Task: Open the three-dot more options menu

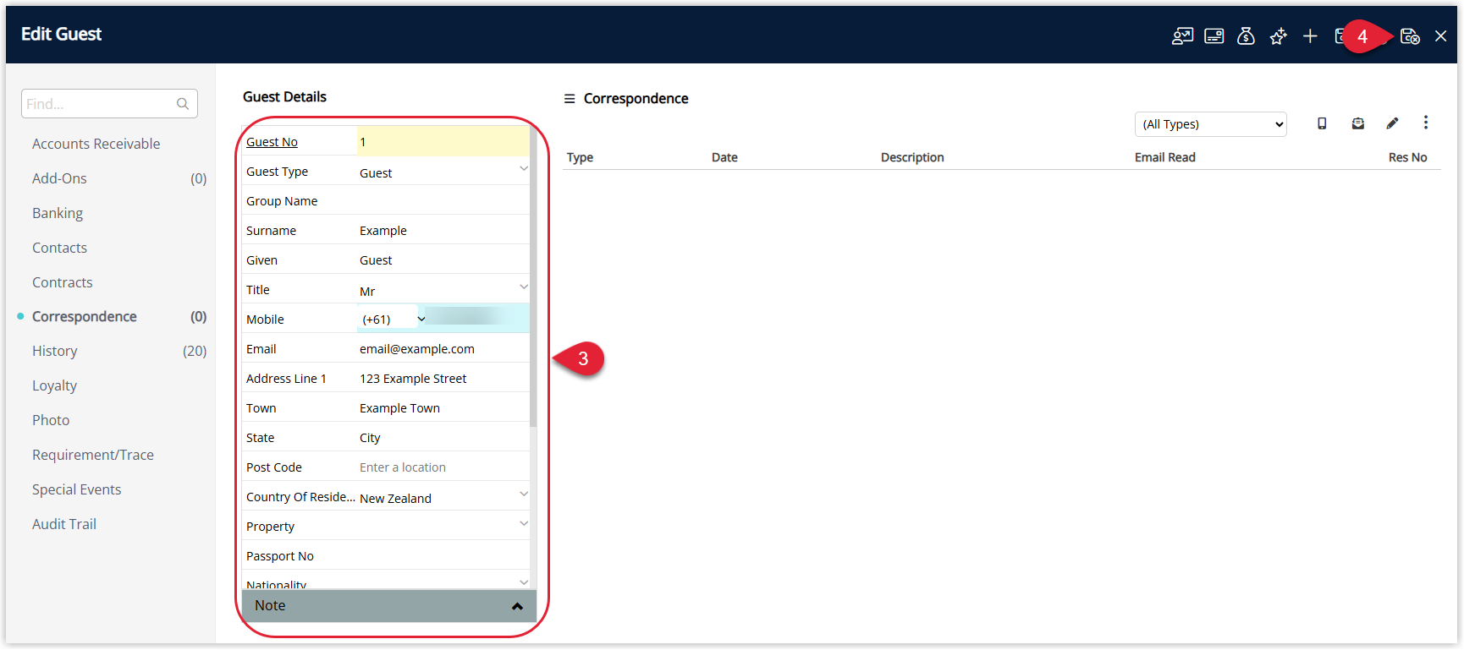Action: pyautogui.click(x=1426, y=123)
